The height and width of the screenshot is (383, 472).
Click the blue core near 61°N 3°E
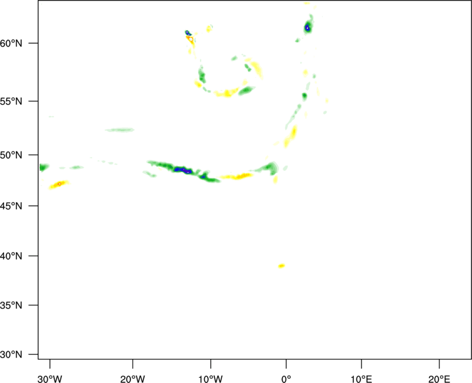point(307,28)
